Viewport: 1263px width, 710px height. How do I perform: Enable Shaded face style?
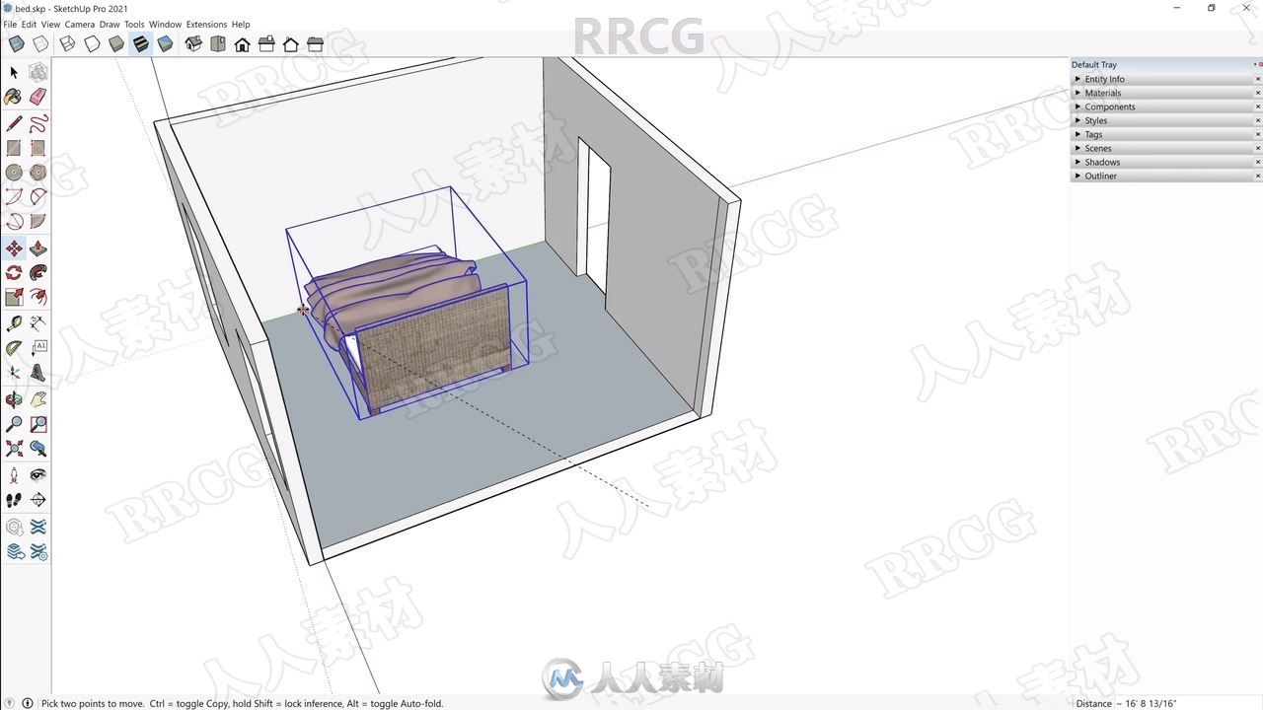click(116, 43)
